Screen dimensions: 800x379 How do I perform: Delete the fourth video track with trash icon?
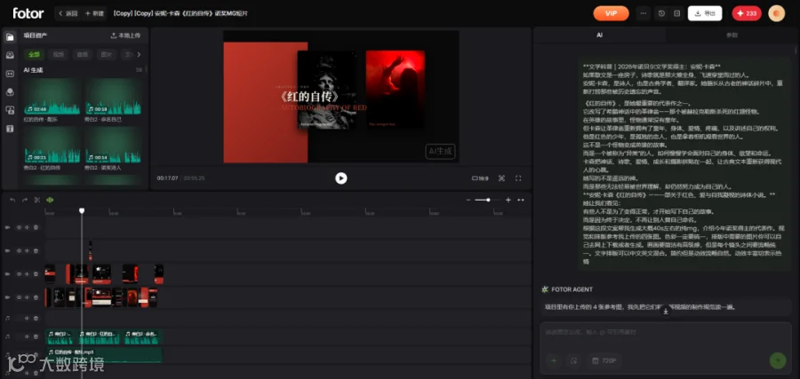[x=36, y=297]
